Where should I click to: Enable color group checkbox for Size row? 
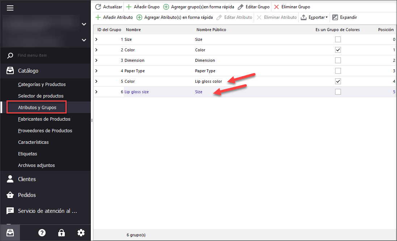[x=338, y=39]
